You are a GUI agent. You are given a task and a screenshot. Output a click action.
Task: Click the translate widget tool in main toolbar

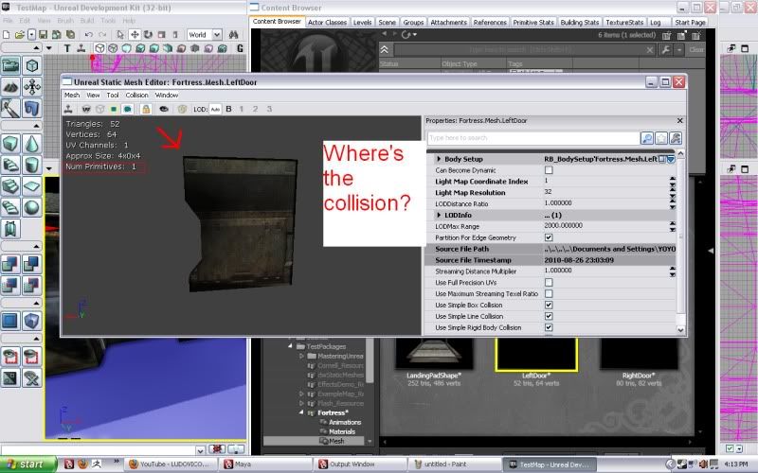click(135, 35)
